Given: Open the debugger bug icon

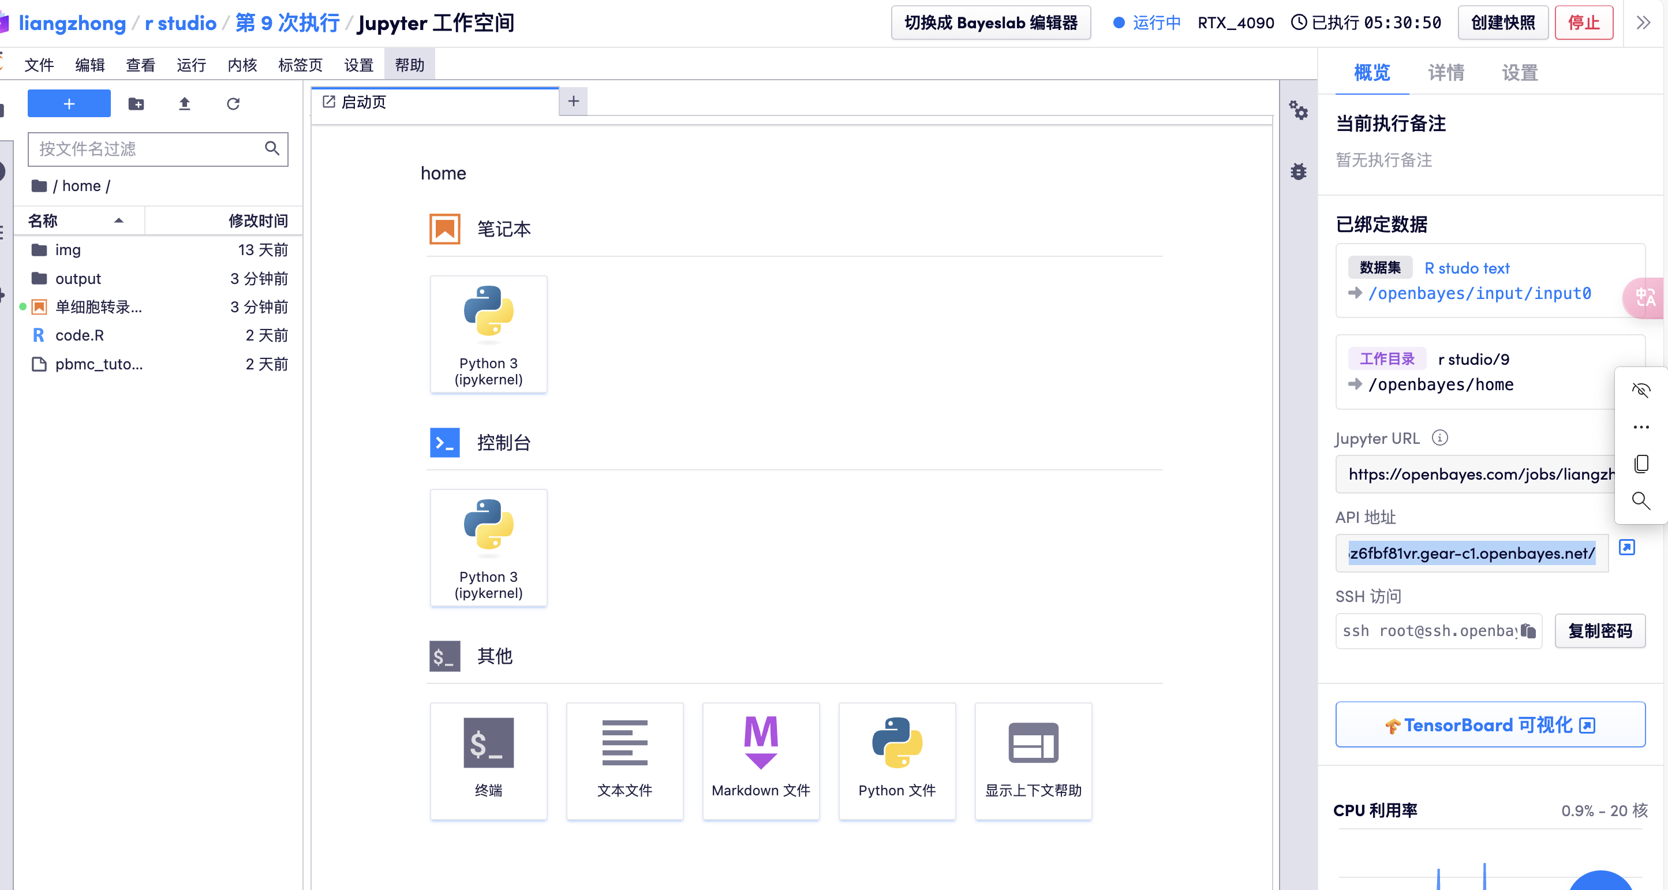Looking at the screenshot, I should [x=1298, y=171].
